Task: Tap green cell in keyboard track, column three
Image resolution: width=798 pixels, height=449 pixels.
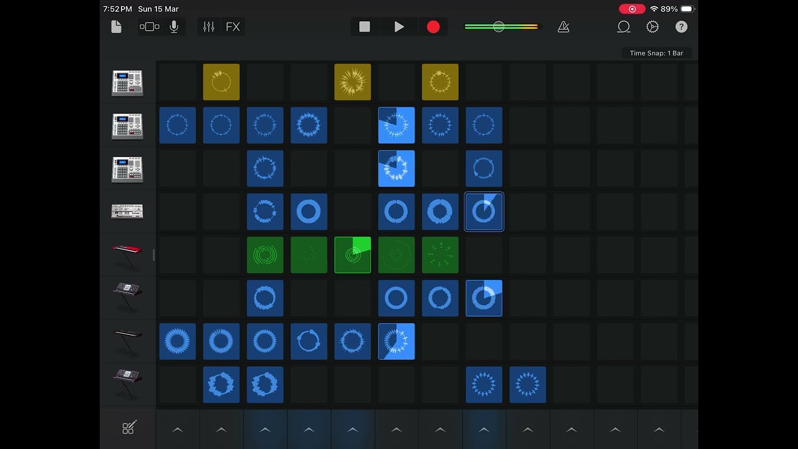Action: [x=265, y=255]
